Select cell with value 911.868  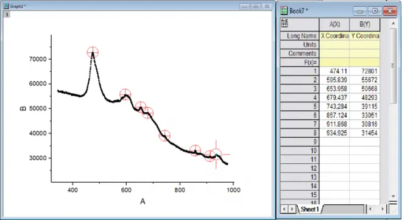click(334, 124)
